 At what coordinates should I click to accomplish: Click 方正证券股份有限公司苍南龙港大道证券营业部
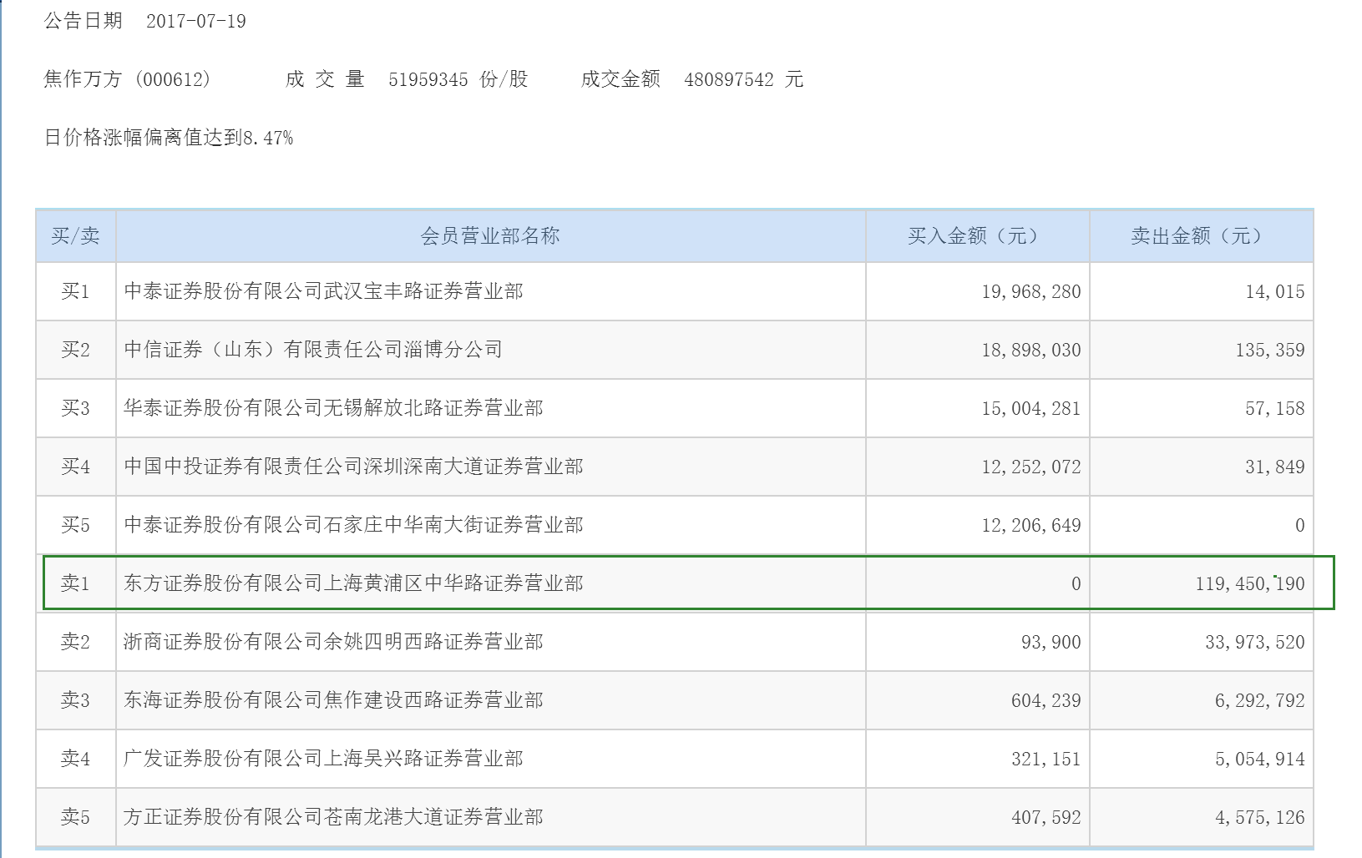333,817
